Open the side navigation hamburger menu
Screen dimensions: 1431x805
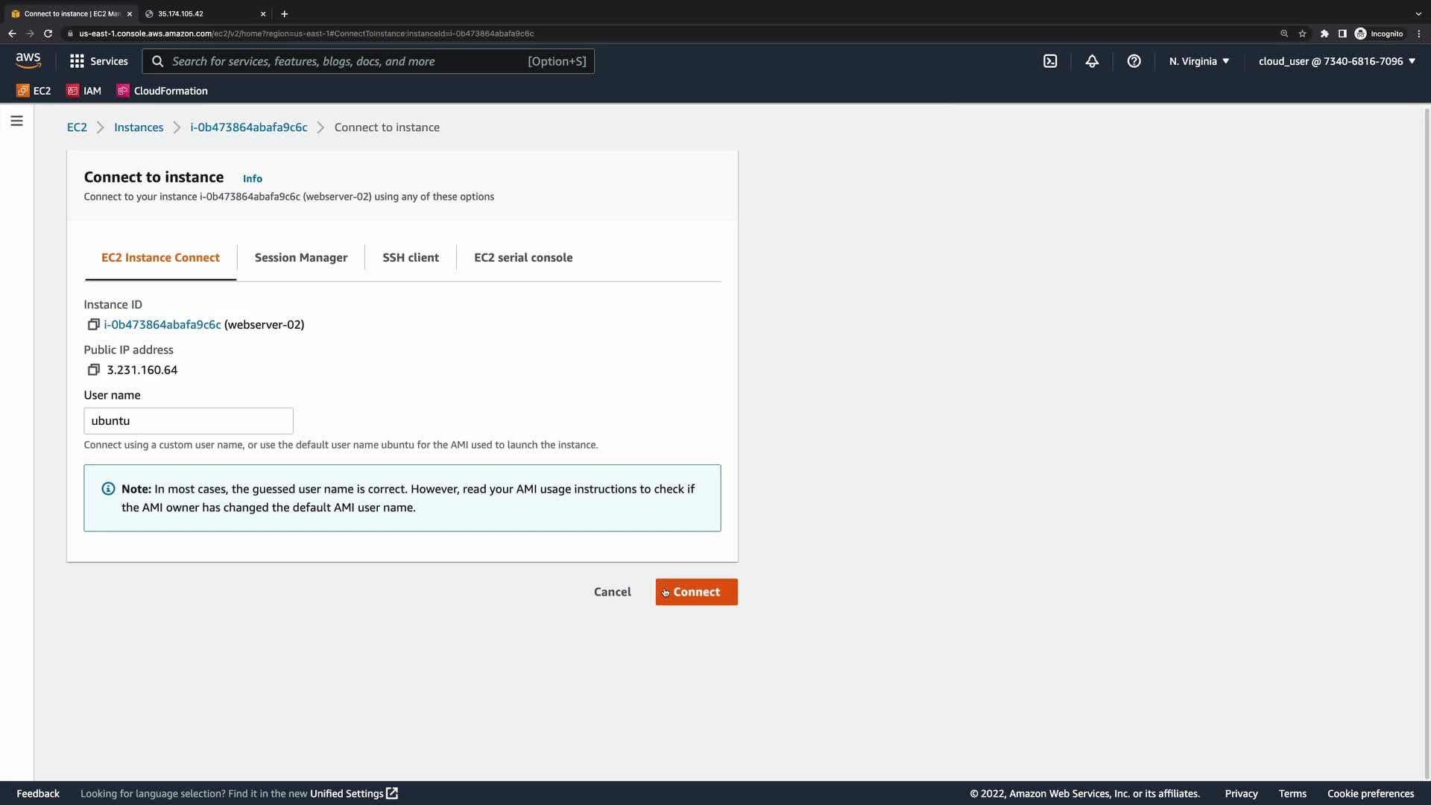16,121
